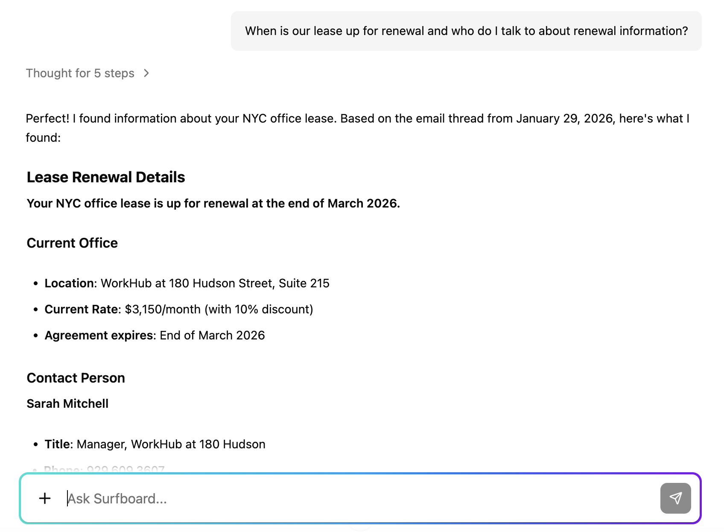724x532 pixels.
Task: Focus the Ask Surfboard input field
Action: (359, 498)
